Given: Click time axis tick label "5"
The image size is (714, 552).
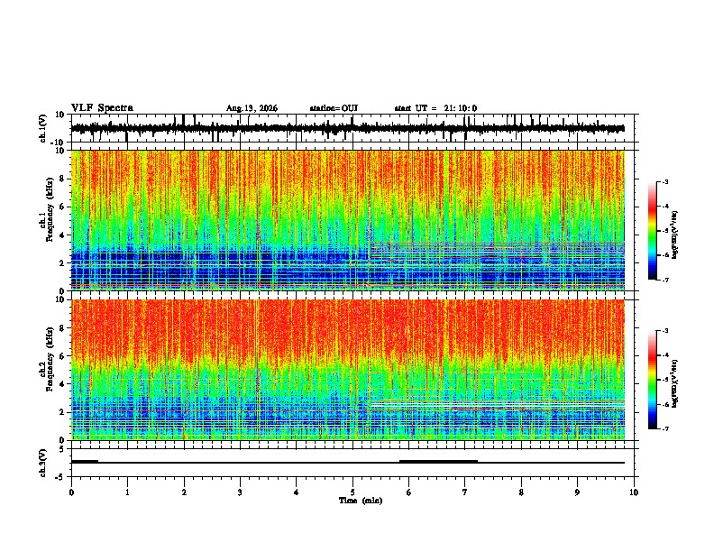Looking at the screenshot, I should (352, 492).
